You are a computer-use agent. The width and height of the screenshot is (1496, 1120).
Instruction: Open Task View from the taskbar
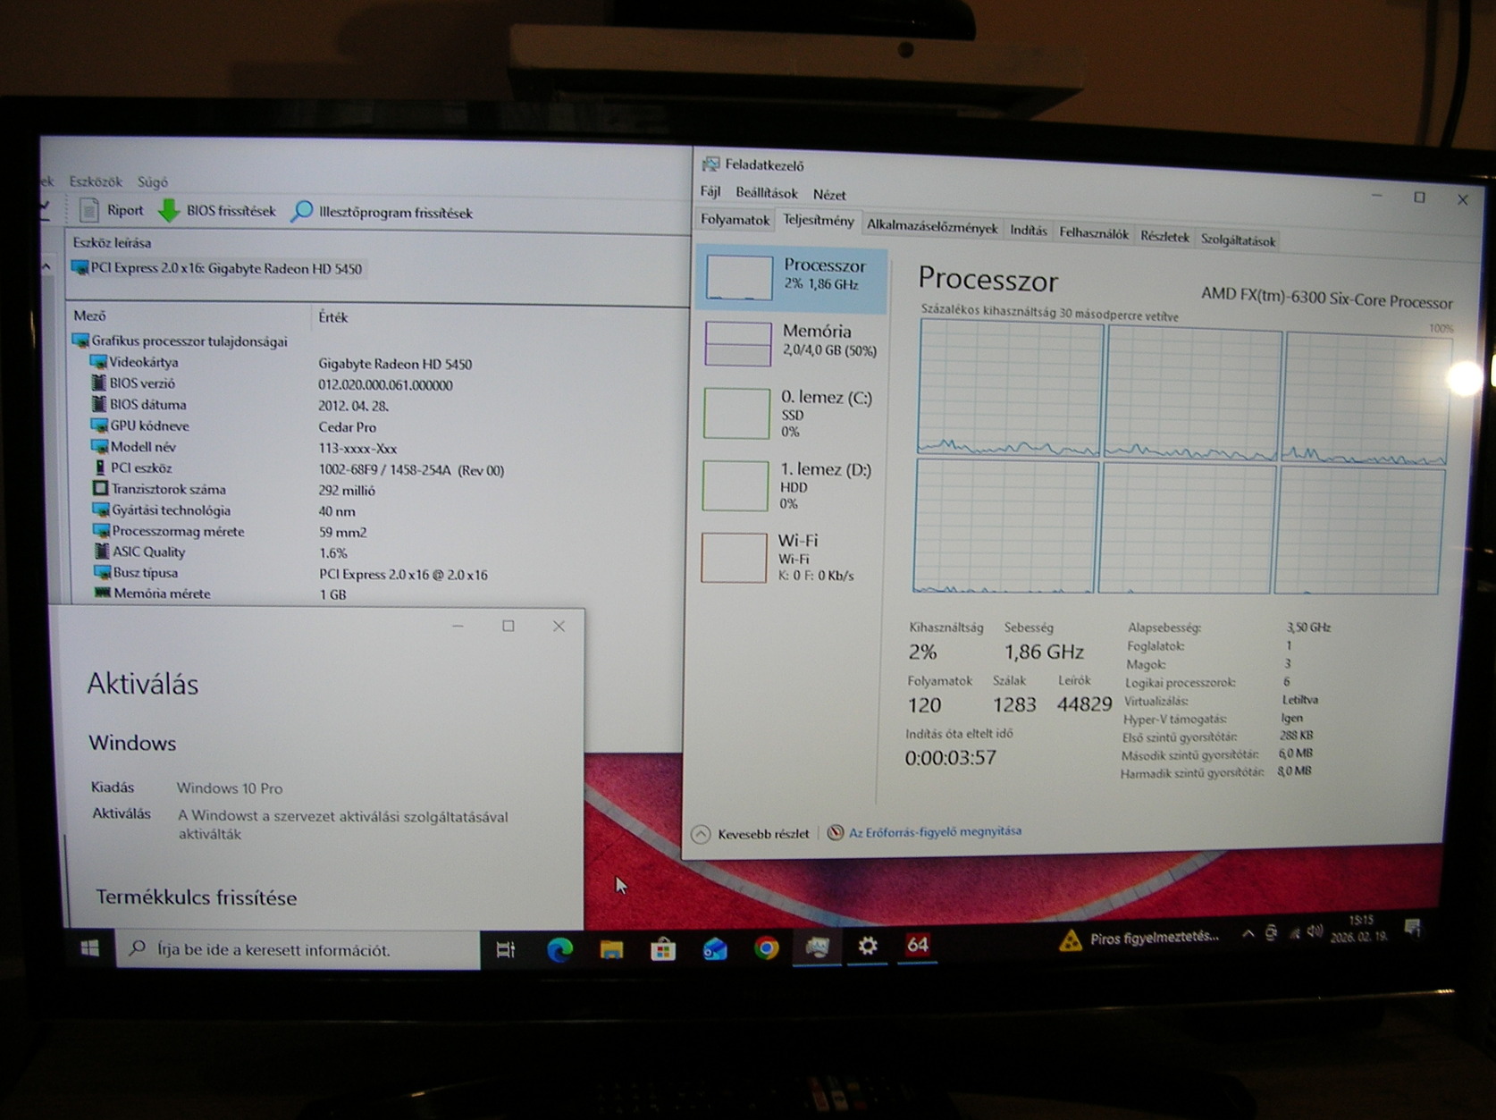506,949
